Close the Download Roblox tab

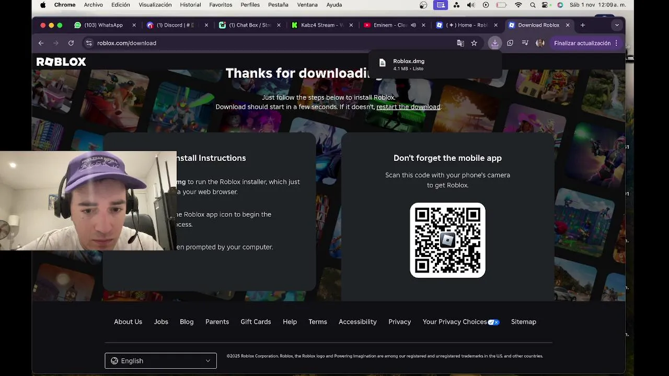pos(568,25)
